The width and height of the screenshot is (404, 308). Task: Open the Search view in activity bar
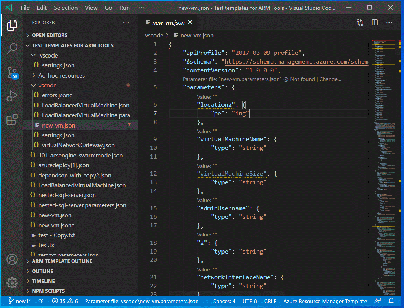tap(12, 48)
